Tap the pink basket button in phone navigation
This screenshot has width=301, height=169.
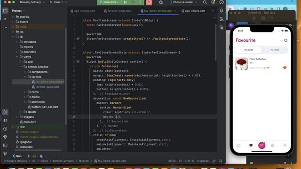click(x=262, y=146)
